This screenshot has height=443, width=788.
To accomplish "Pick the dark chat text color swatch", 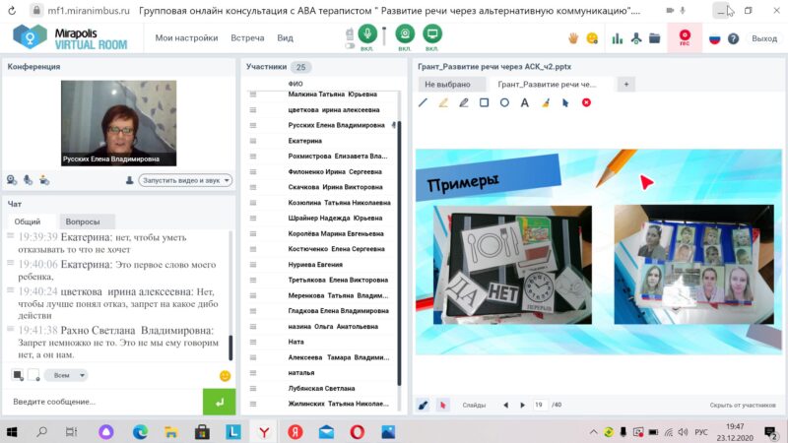I will pyautogui.click(x=18, y=375).
